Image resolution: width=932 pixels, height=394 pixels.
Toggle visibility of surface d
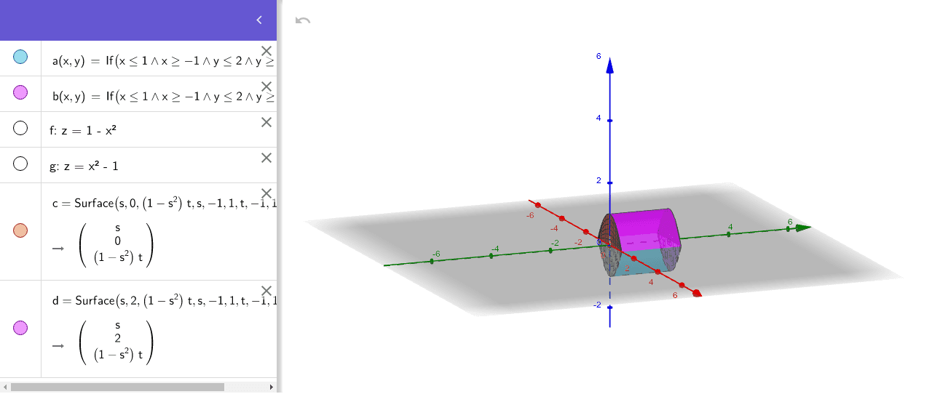[x=20, y=328]
